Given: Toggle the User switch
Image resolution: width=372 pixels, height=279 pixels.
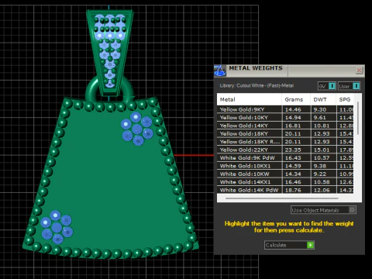Looking at the screenshot, I should coord(349,86).
